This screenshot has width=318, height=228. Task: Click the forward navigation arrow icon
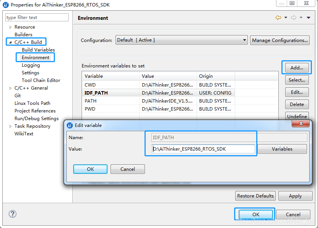point(294,18)
